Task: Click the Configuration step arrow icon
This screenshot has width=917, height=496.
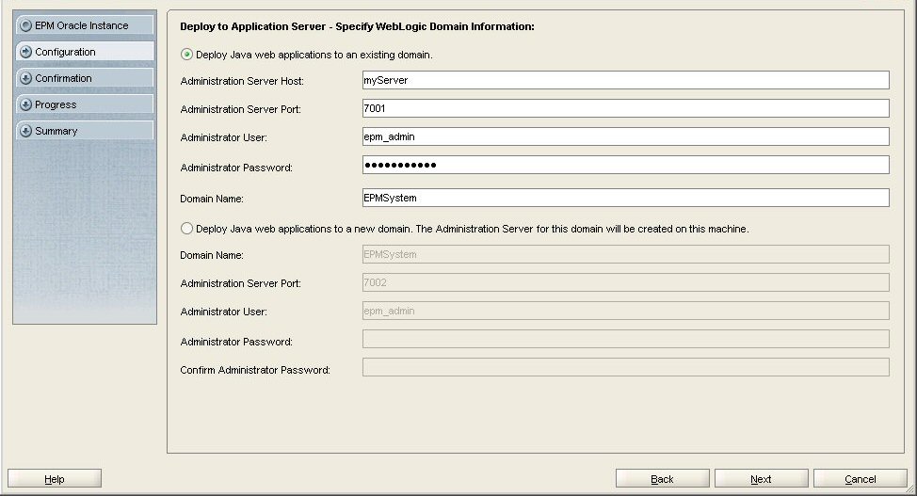Action: pos(25,52)
